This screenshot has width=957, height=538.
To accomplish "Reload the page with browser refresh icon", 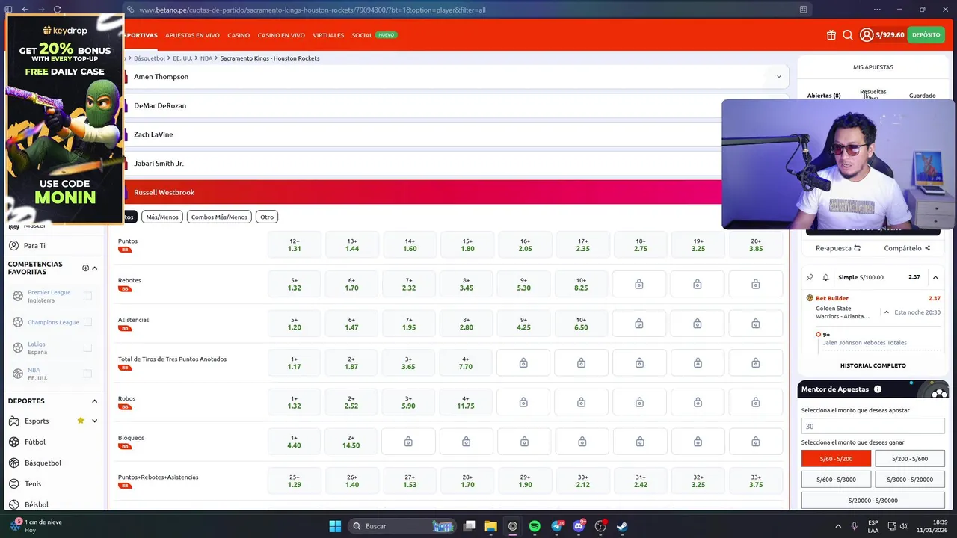I will click(x=58, y=10).
